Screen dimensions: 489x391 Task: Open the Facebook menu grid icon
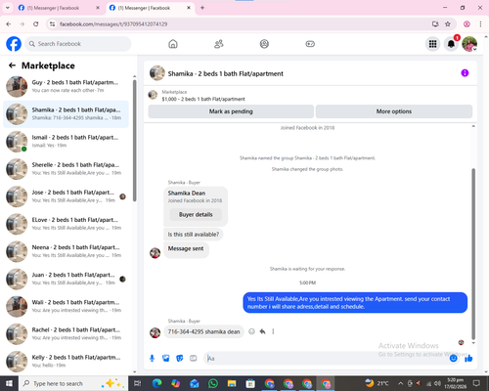[x=432, y=44]
